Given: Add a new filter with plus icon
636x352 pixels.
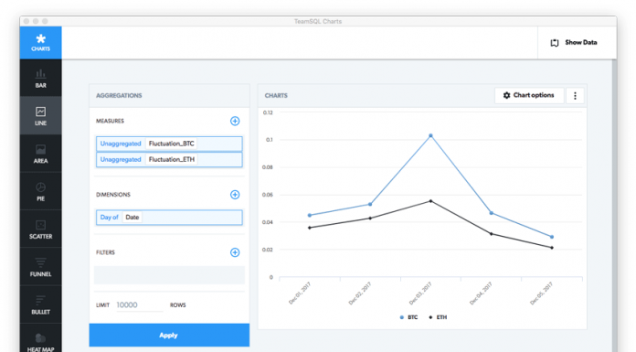Looking at the screenshot, I should pos(235,252).
